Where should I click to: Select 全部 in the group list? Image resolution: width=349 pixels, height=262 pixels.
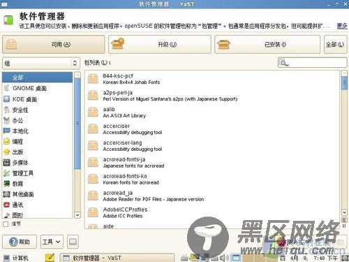(x=37, y=78)
